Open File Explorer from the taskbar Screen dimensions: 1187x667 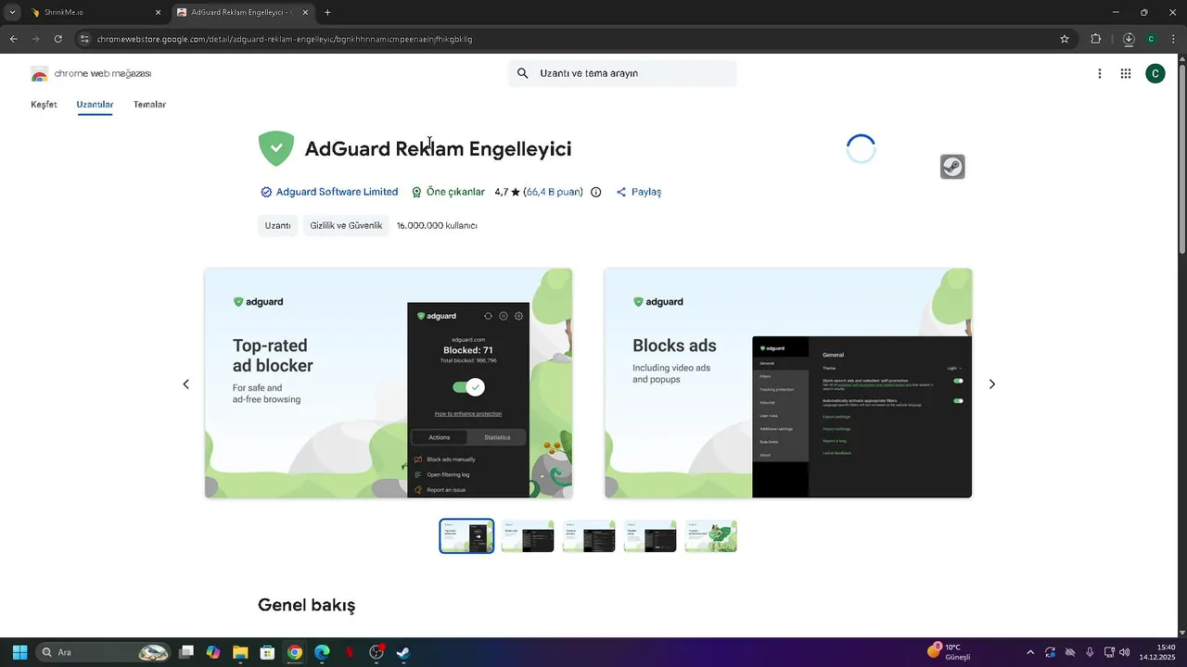pos(240,652)
